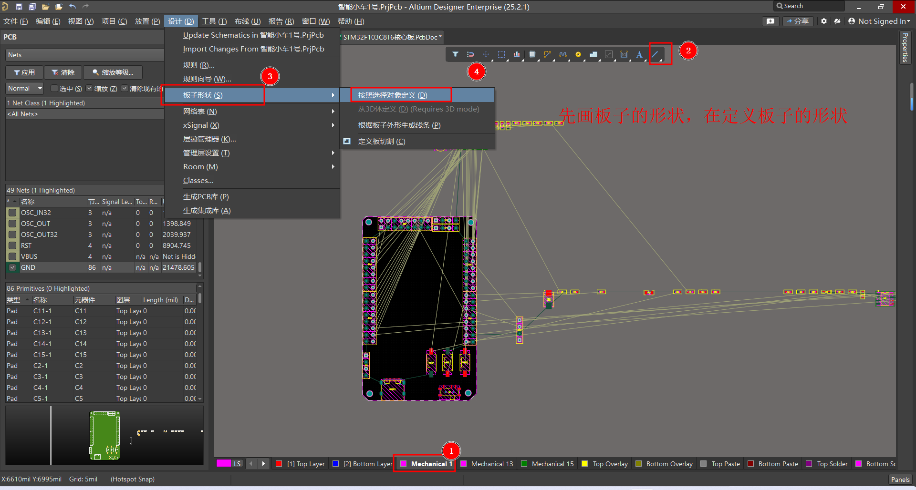The width and height of the screenshot is (916, 490).
Task: Select the Place Polygon Pour tool
Action: click(x=593, y=54)
